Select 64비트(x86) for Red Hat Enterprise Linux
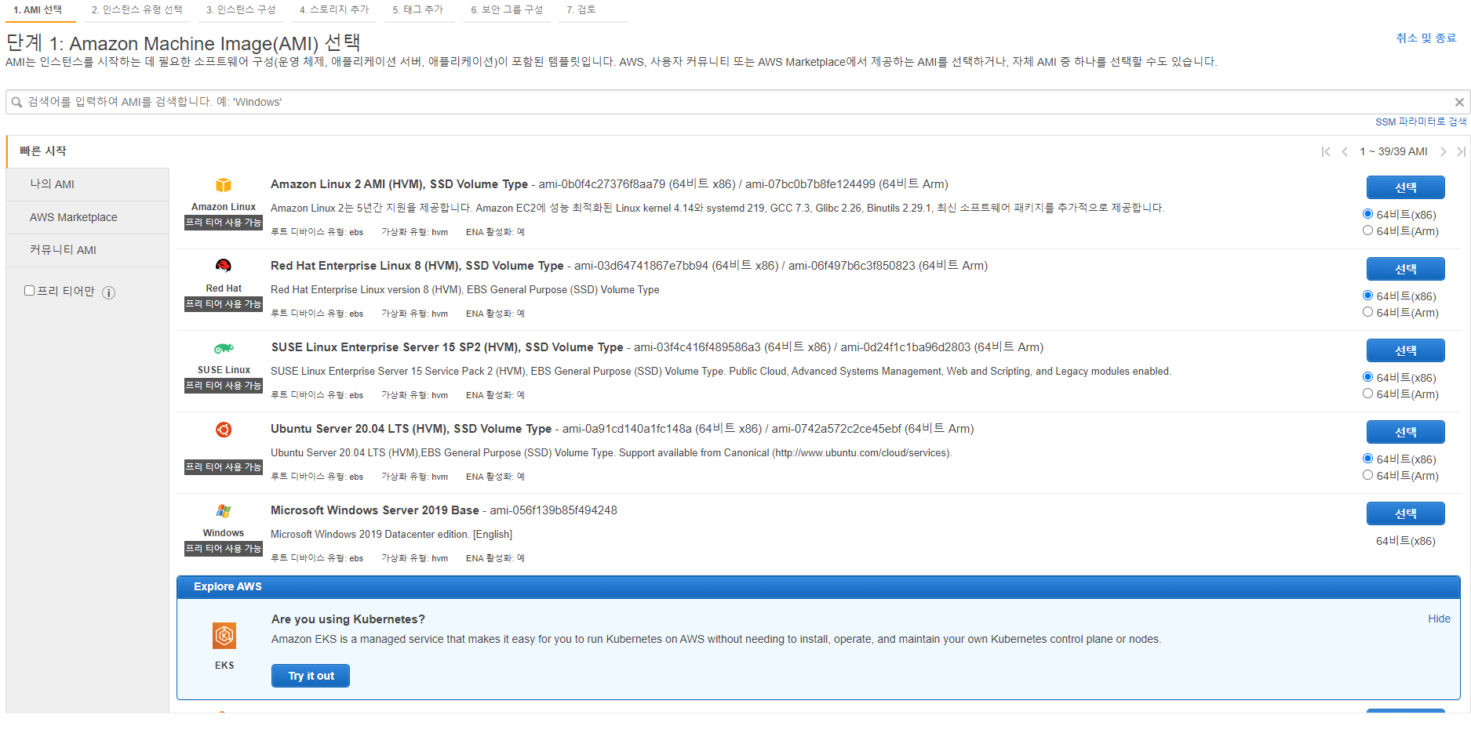1471x733 pixels. coord(1367,296)
